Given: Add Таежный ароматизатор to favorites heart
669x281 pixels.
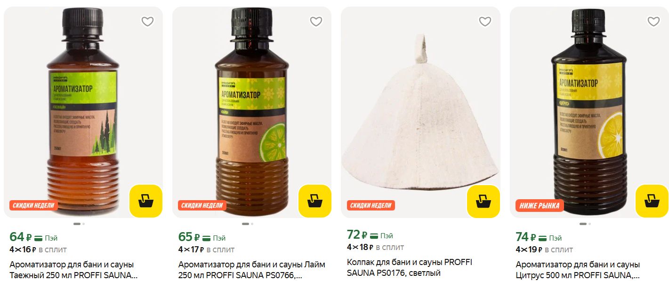Looking at the screenshot, I should tap(148, 22).
